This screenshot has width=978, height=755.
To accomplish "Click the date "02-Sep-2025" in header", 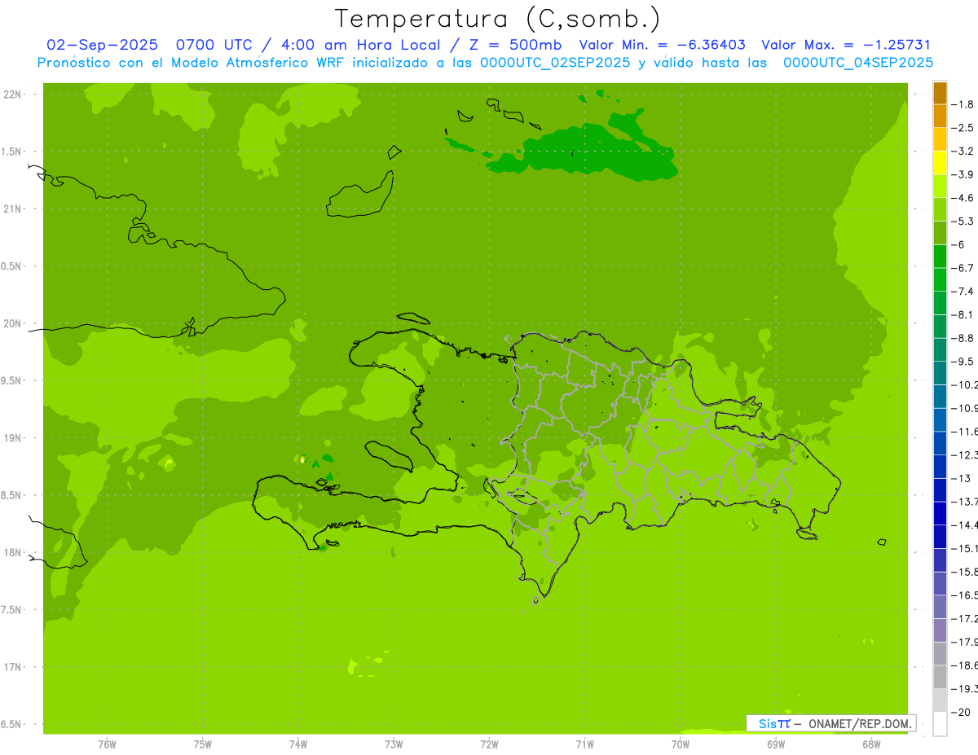I will [x=102, y=45].
